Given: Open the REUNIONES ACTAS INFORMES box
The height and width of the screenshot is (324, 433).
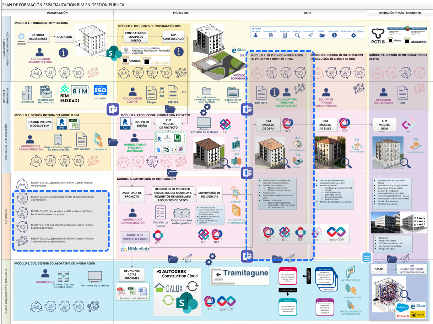Looking at the screenshot, I should tap(132, 274).
